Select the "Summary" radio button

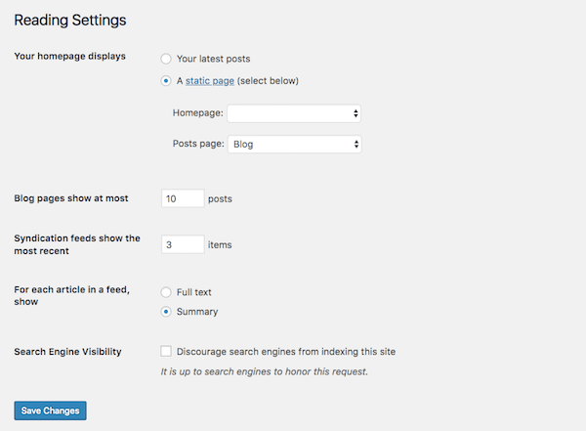pyautogui.click(x=166, y=312)
